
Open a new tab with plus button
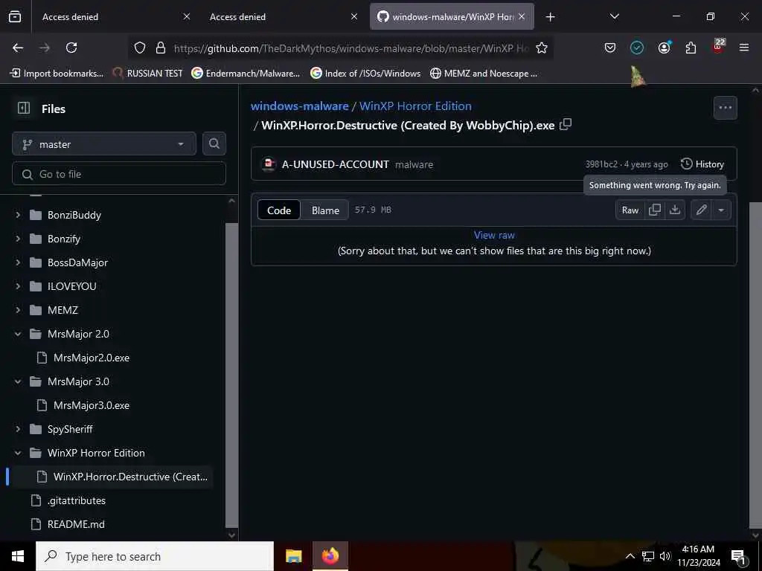coord(550,16)
